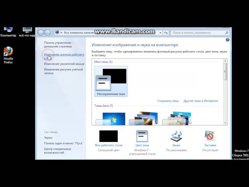This screenshot has width=249, height=187.
Task: Click 'Windows 7 - упрощенный стиль' caption
Action: tap(142, 152)
